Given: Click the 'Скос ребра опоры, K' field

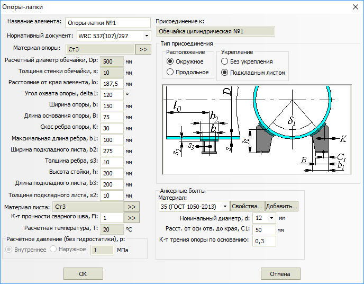Looking at the screenshot, I should (x=112, y=128).
